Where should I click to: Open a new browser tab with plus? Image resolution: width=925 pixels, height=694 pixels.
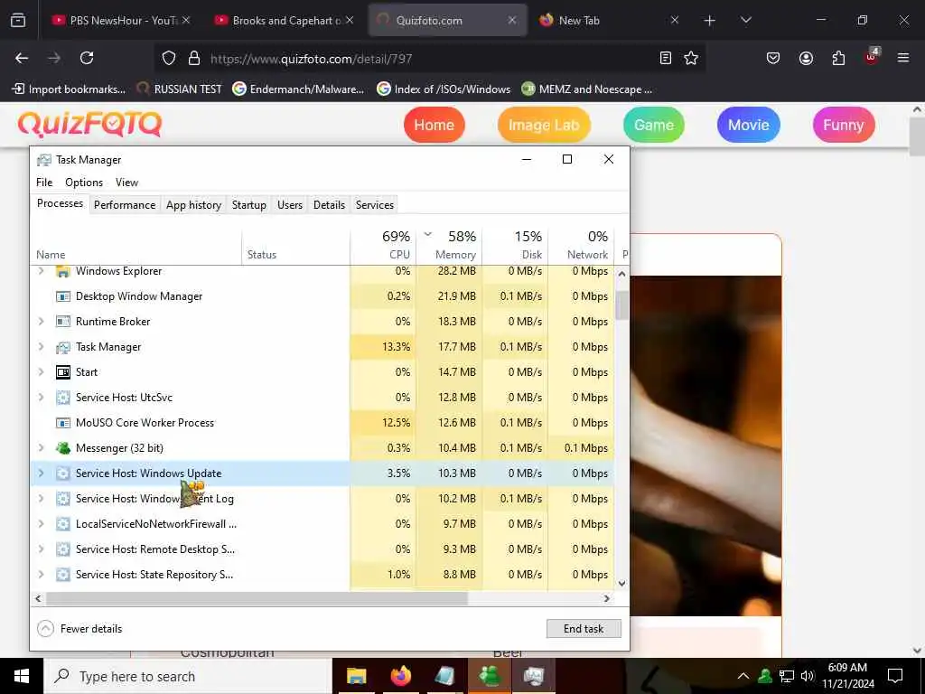710,21
